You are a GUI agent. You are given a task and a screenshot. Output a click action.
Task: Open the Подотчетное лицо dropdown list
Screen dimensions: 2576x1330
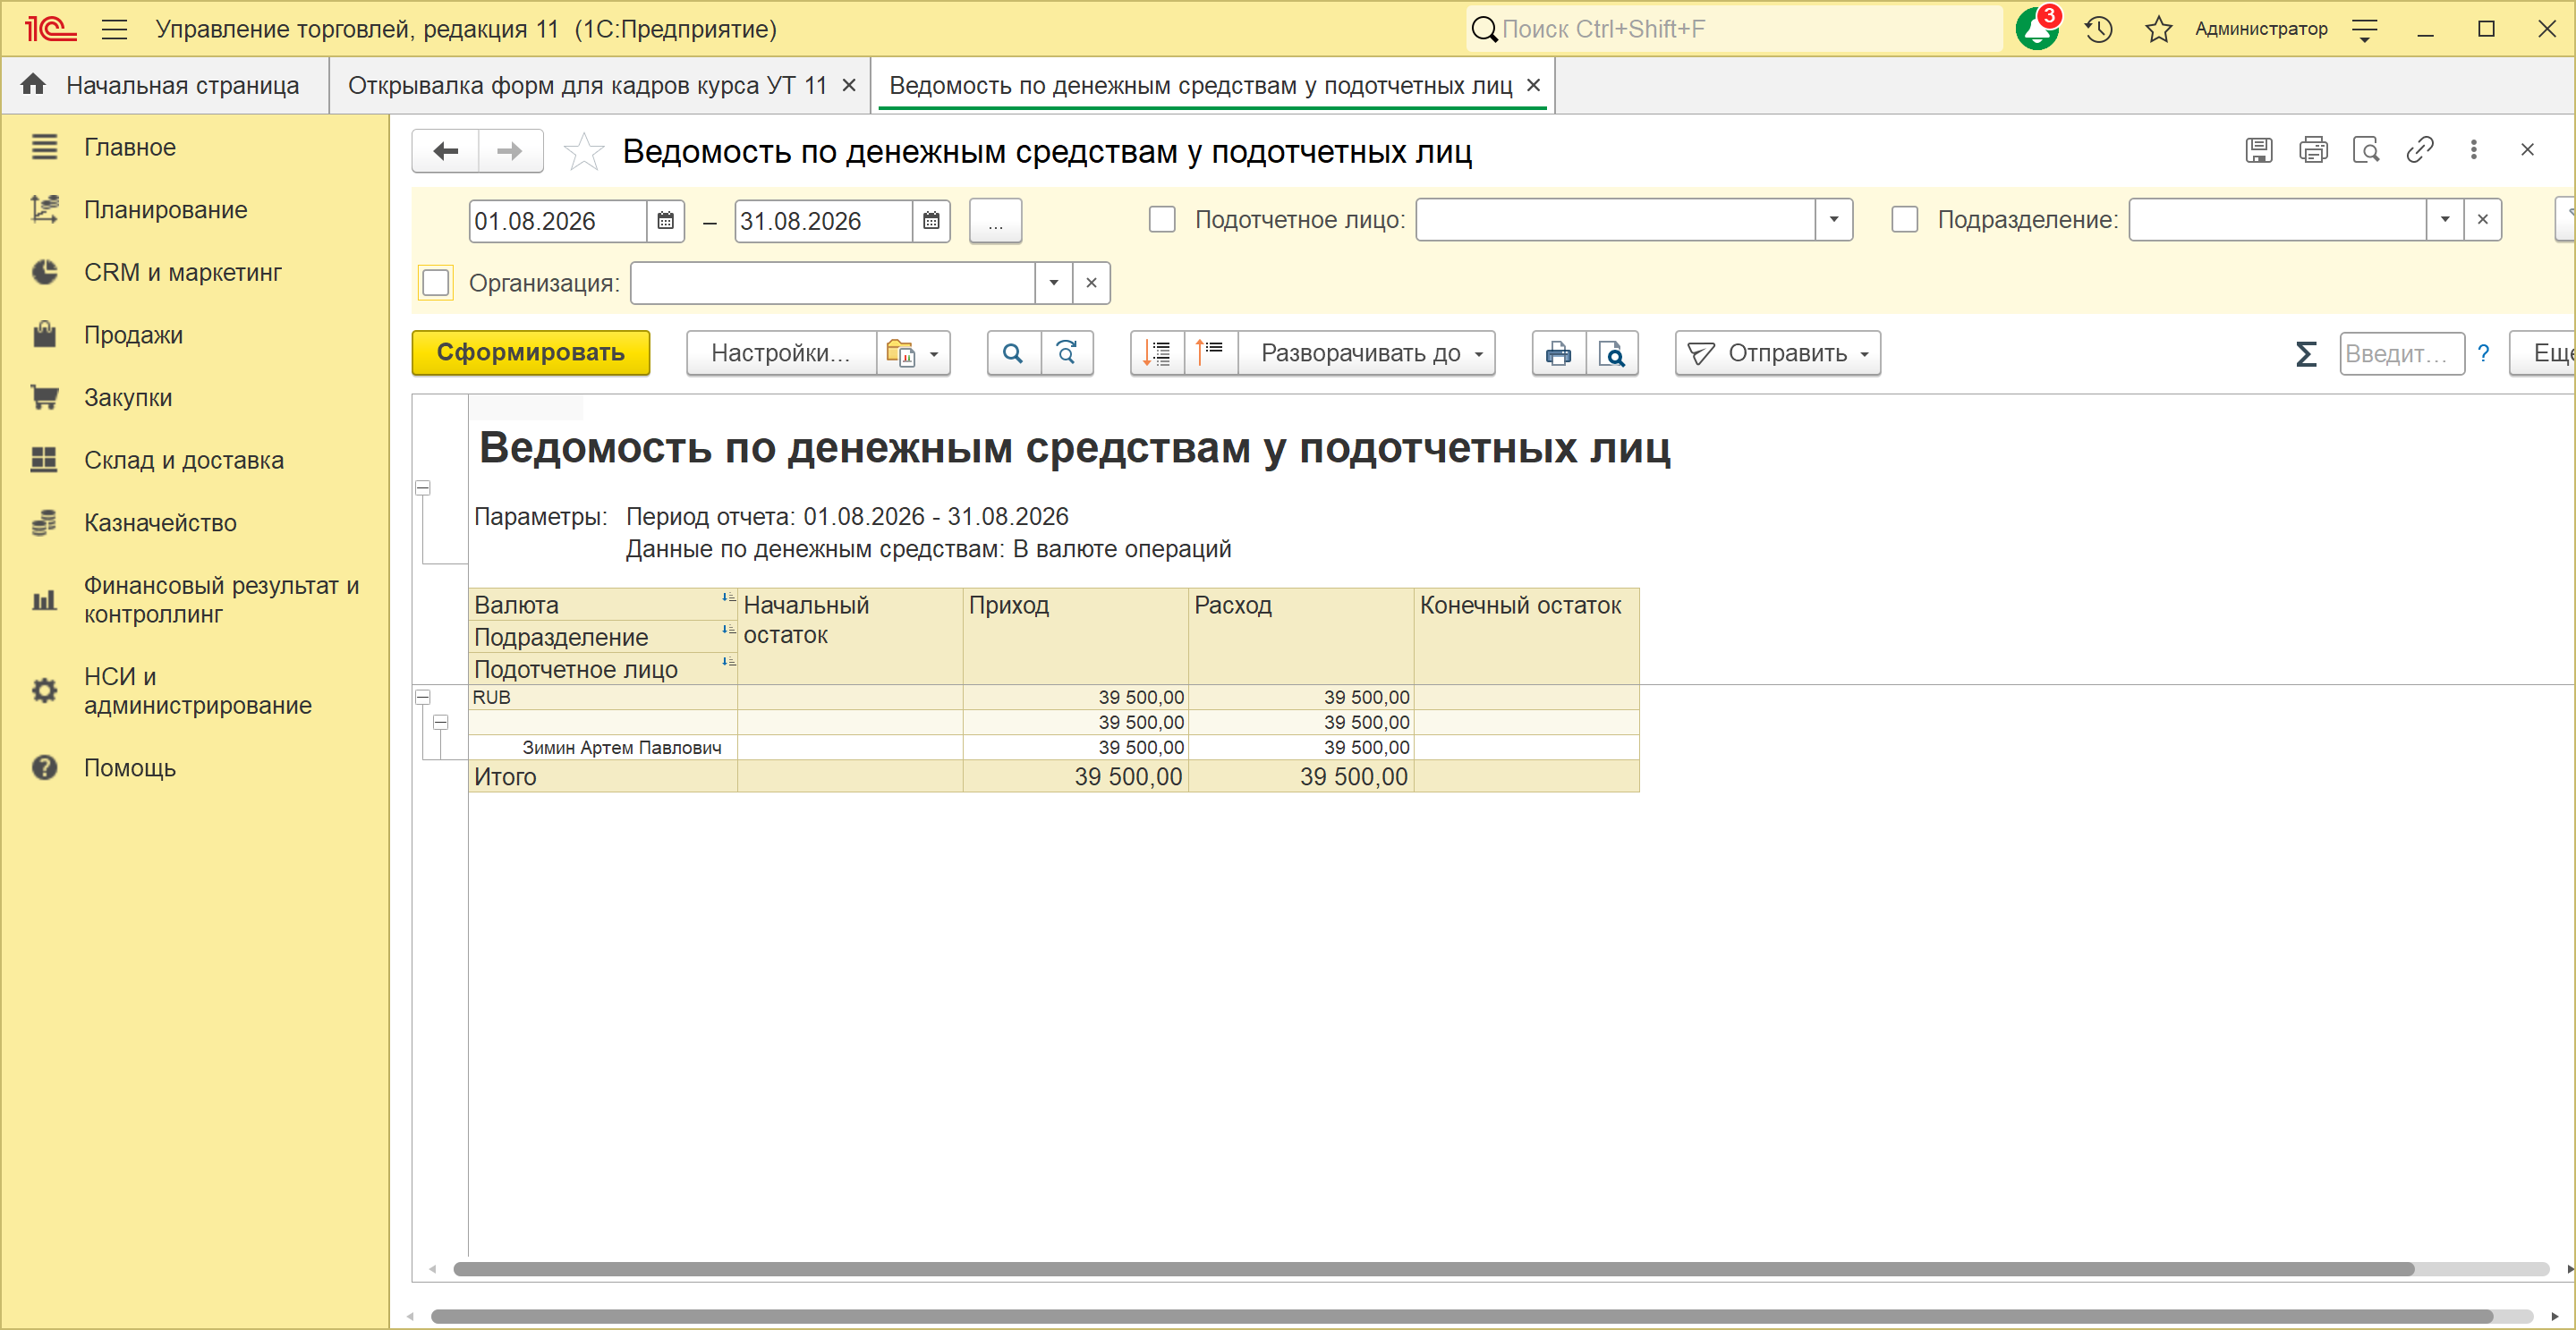1834,220
